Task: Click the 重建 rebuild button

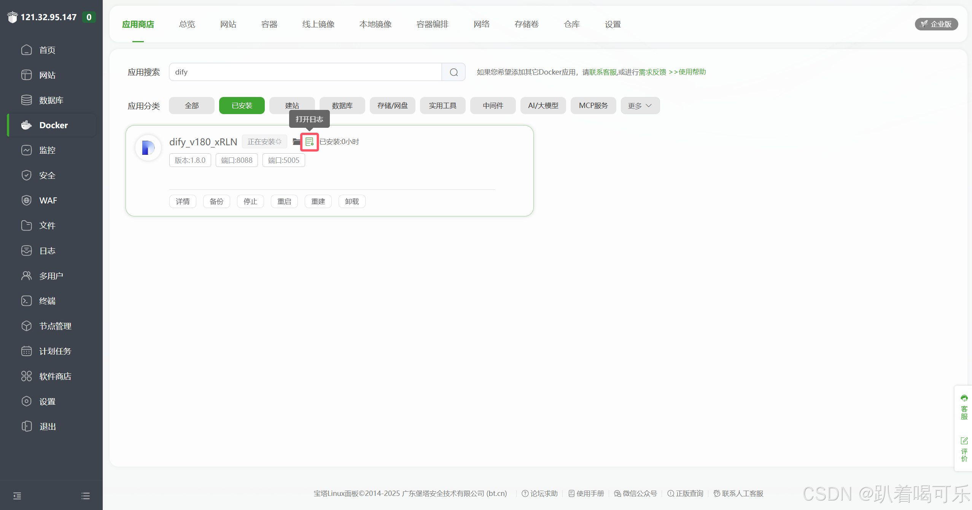Action: (x=318, y=201)
